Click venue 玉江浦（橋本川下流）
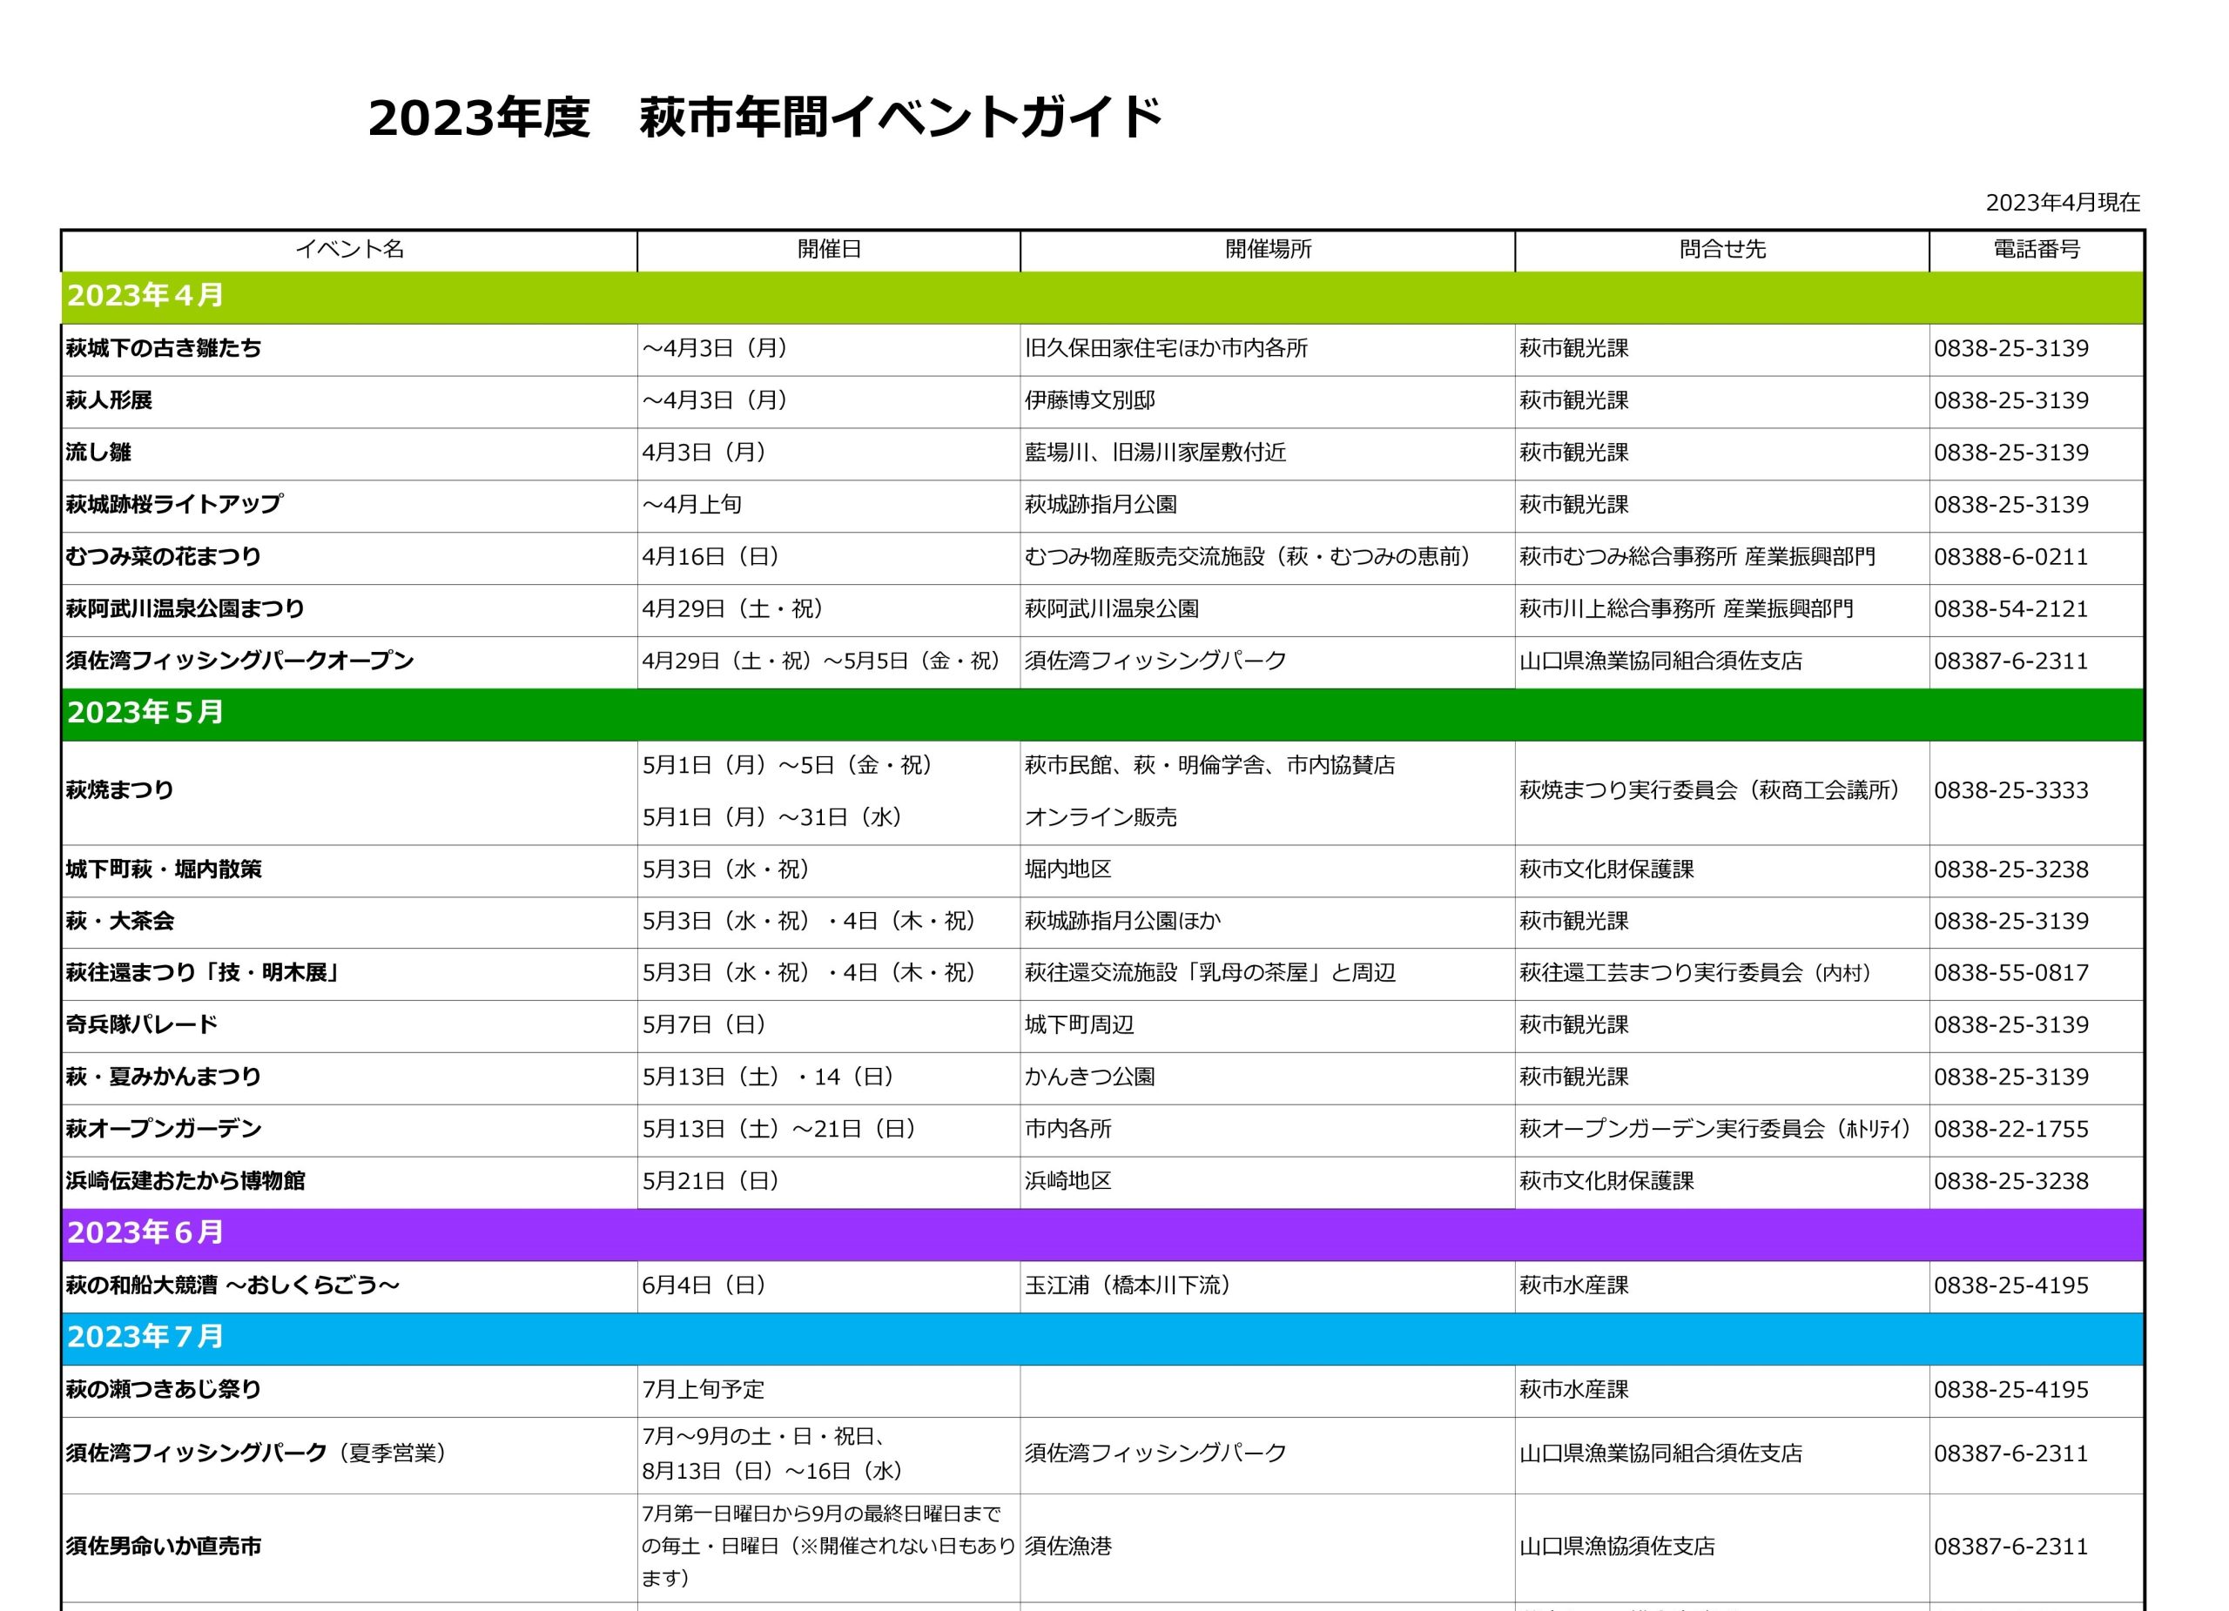The height and width of the screenshot is (1611, 2229). tap(1129, 1285)
